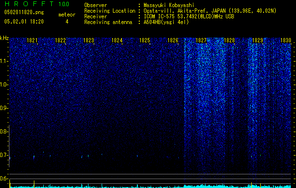Click the 0.6 frequency axis label

click(x=3, y=179)
